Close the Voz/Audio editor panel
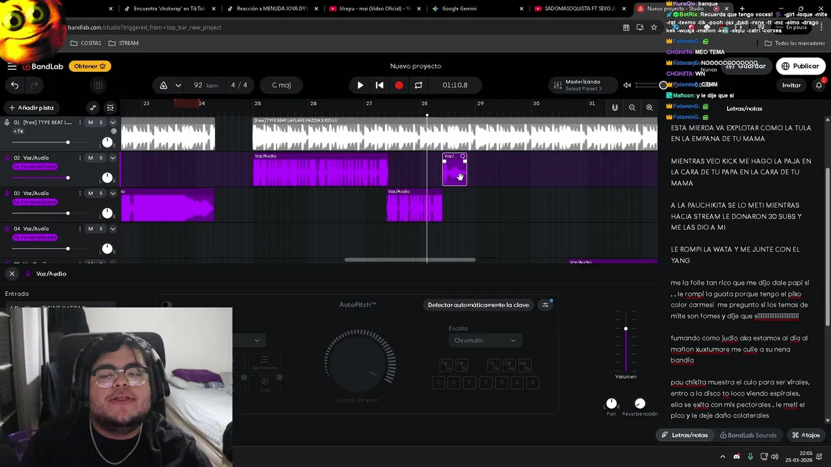The image size is (831, 467). 12,274
